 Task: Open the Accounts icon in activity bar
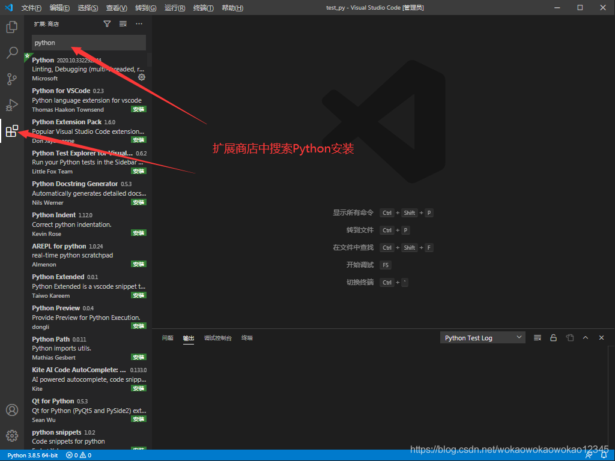[12, 410]
